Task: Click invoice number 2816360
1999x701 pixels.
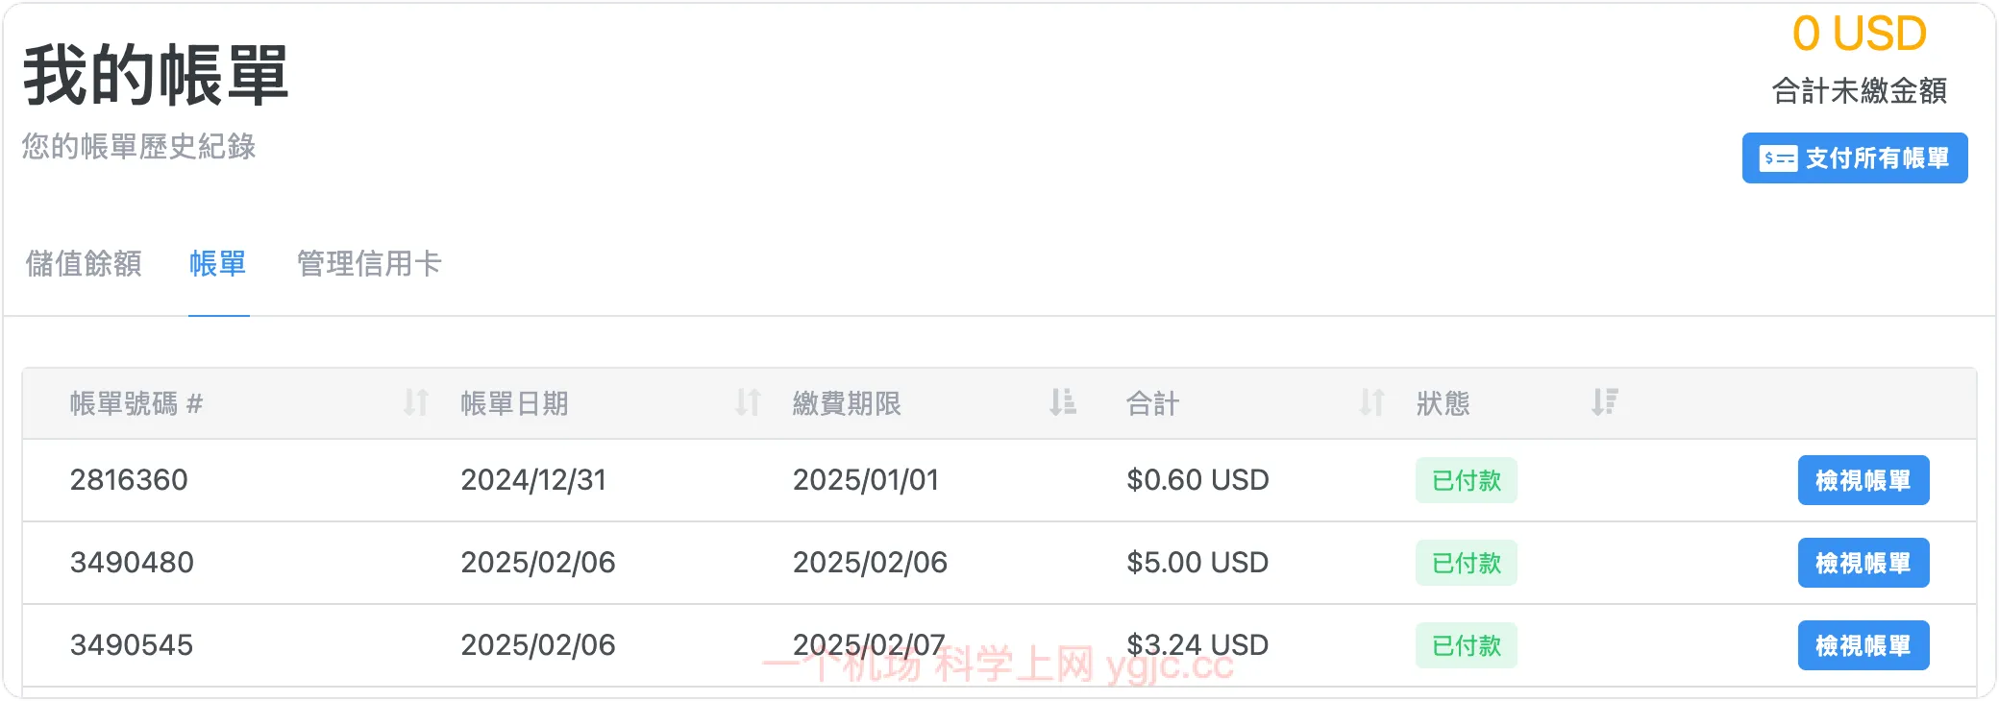Action: [129, 480]
